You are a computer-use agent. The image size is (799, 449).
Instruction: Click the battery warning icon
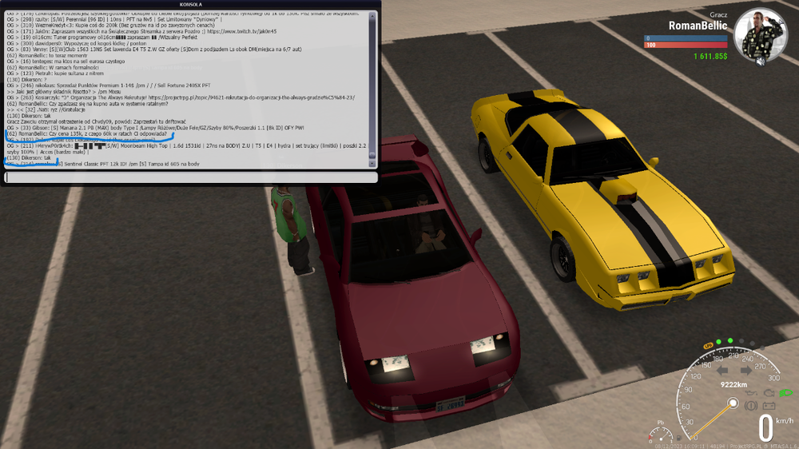(769, 406)
